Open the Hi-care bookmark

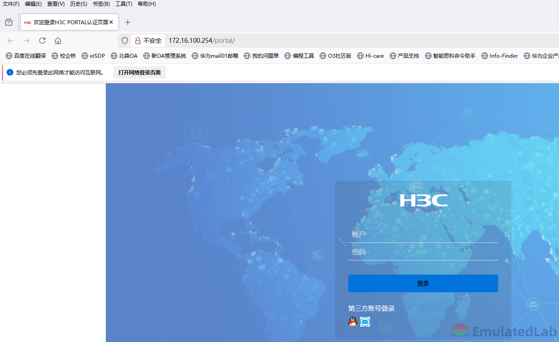coord(370,56)
